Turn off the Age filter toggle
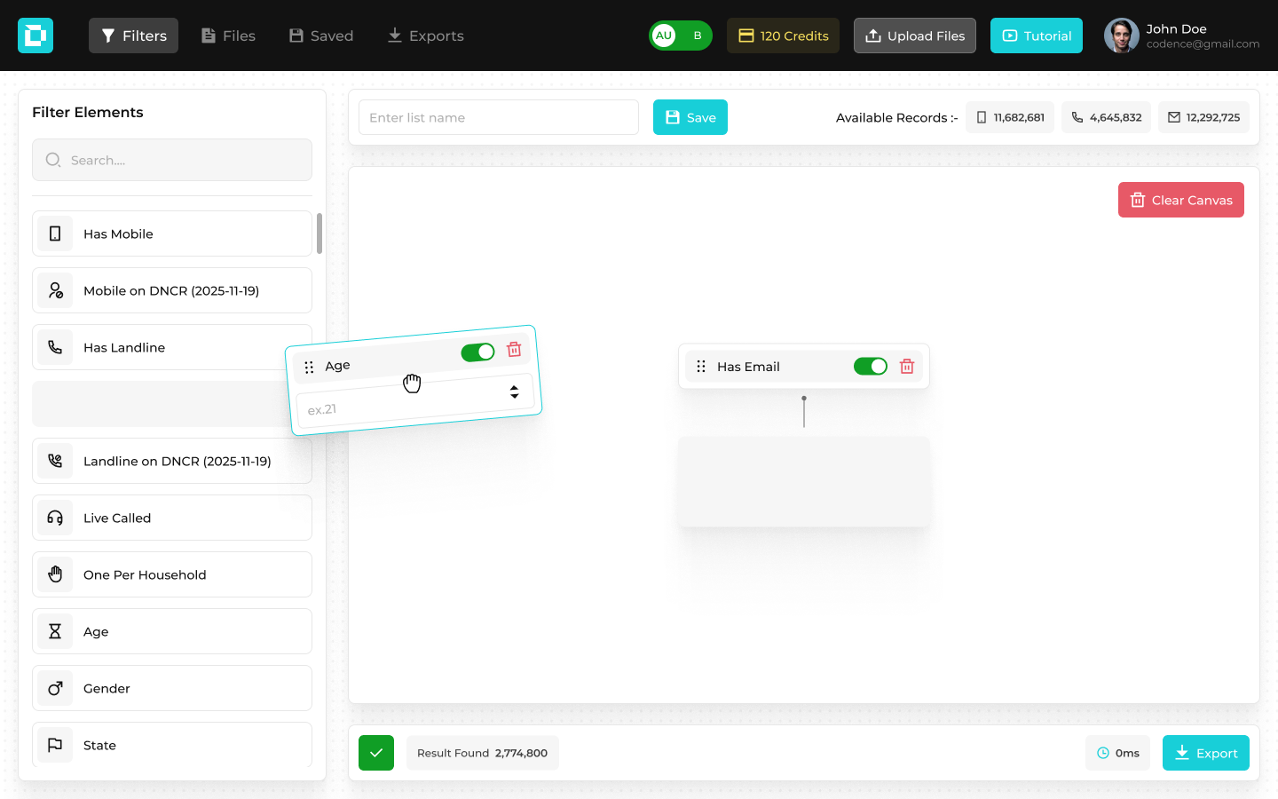The width and height of the screenshot is (1278, 799). click(x=477, y=352)
